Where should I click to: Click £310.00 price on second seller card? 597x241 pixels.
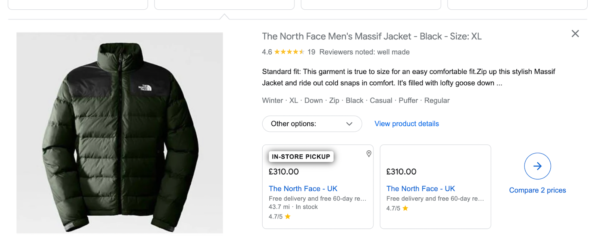coord(401,172)
